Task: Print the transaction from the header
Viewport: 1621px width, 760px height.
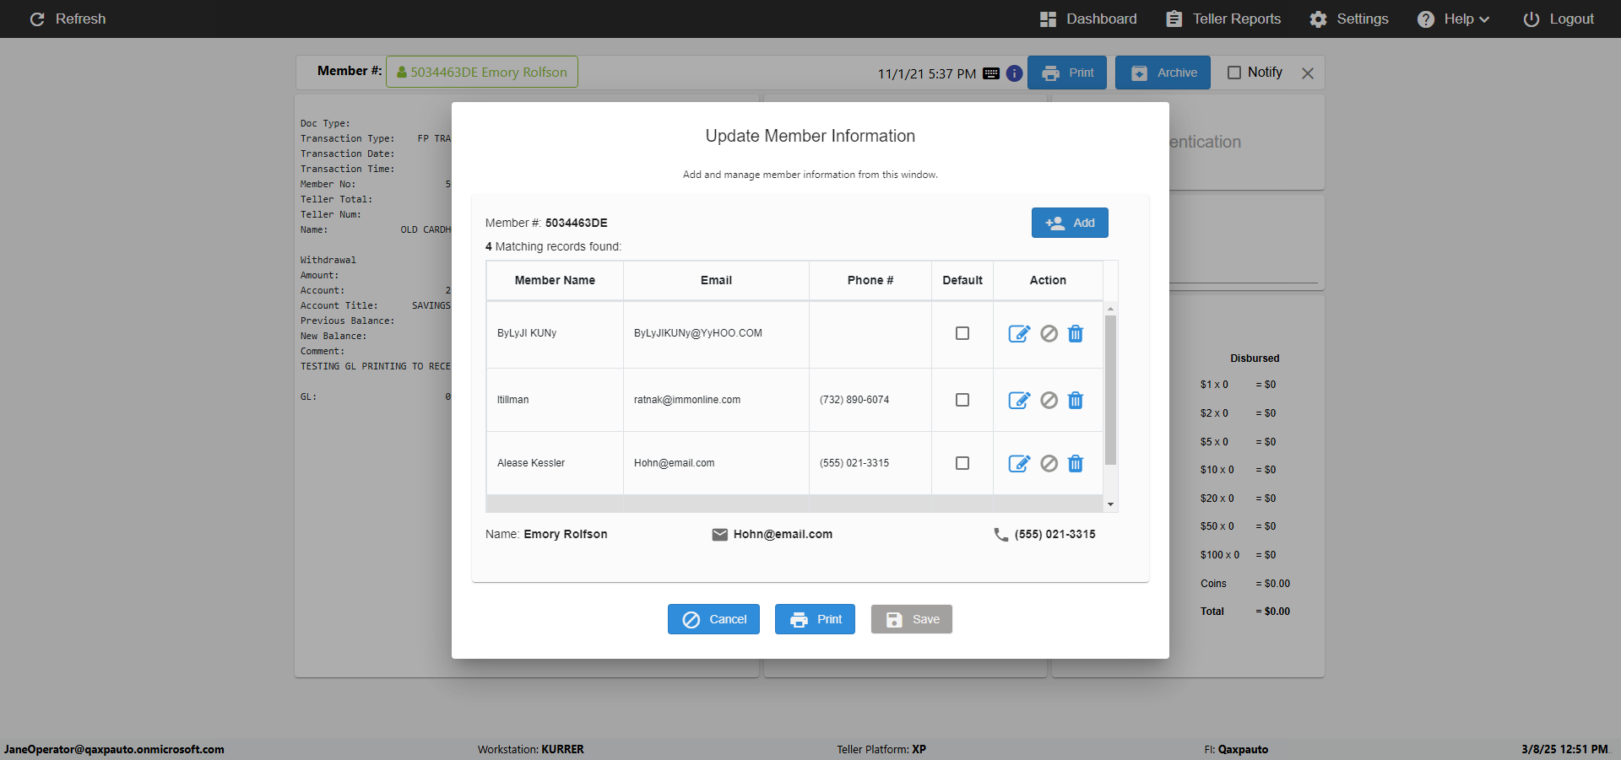Action: [1067, 73]
